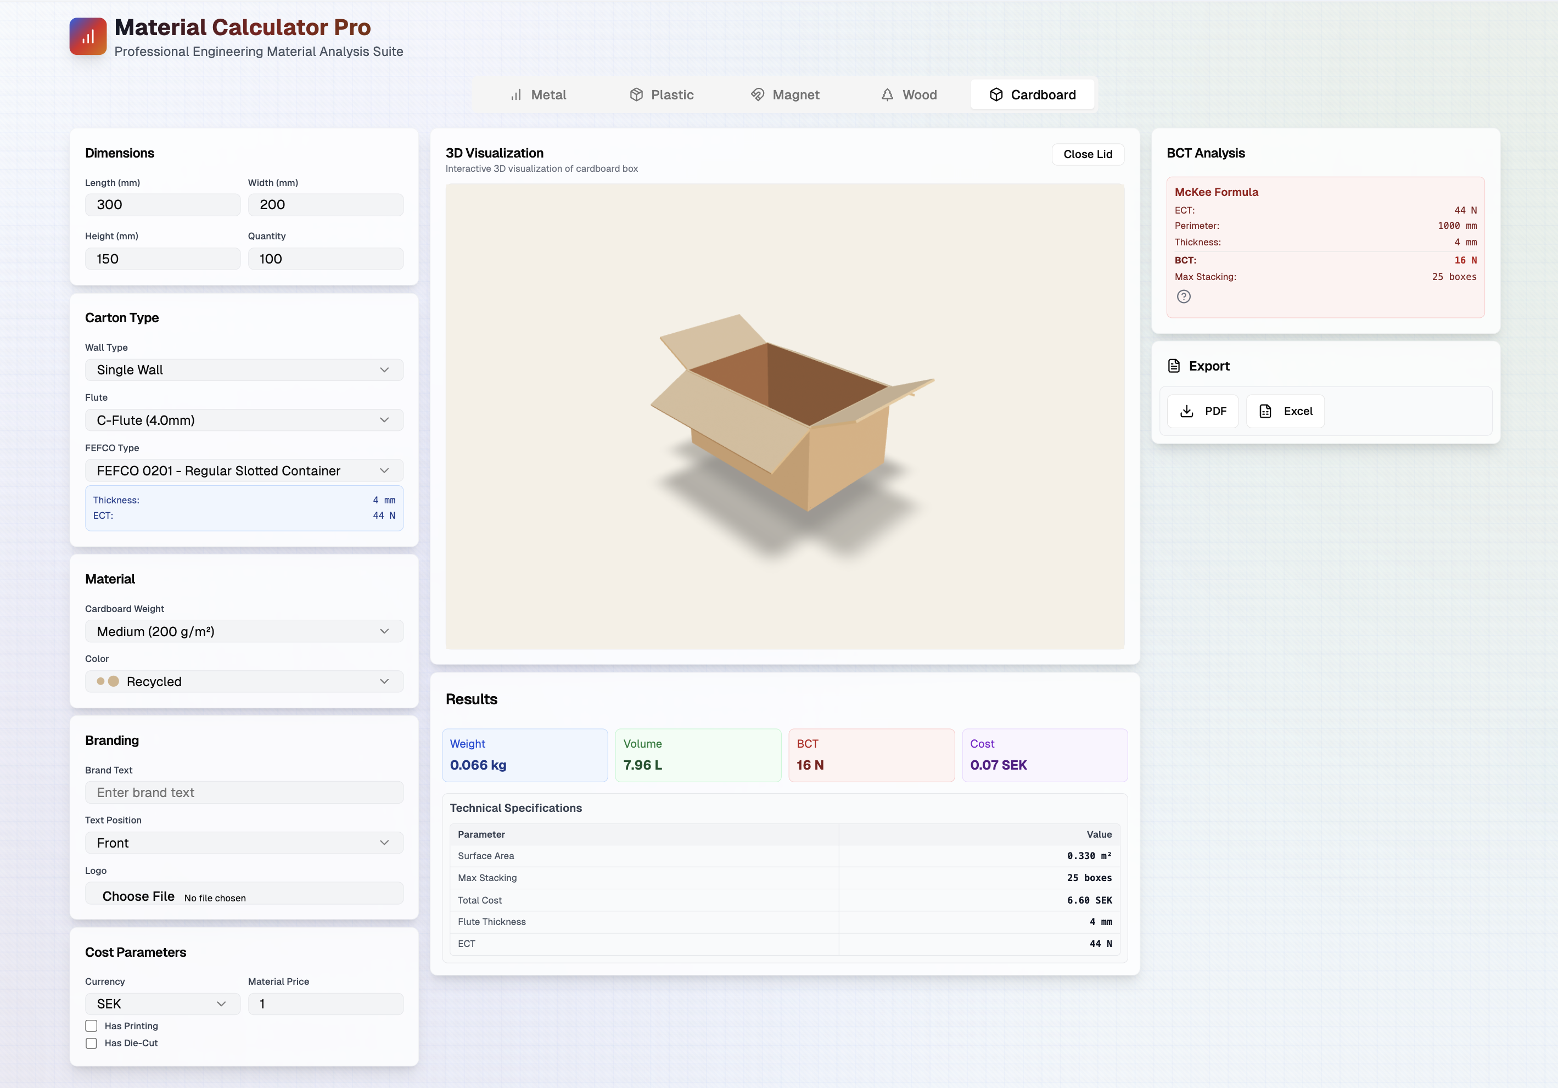Viewport: 1558px width, 1088px height.
Task: Check the Has Die-Cut option
Action: (92, 1043)
